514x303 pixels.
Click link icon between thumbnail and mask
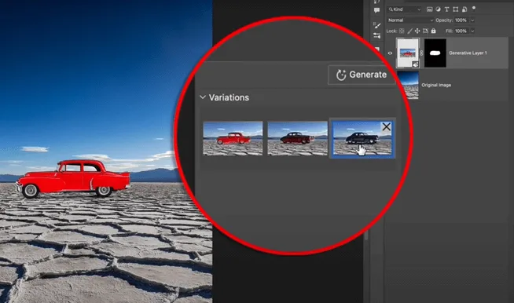tap(421, 53)
